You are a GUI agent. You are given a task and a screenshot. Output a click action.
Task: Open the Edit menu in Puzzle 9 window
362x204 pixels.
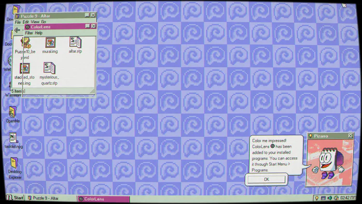(x=26, y=22)
